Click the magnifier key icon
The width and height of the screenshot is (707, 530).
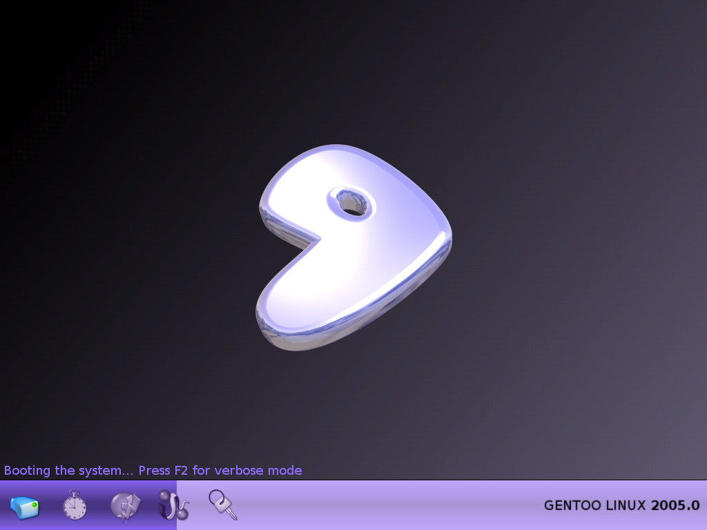223,504
